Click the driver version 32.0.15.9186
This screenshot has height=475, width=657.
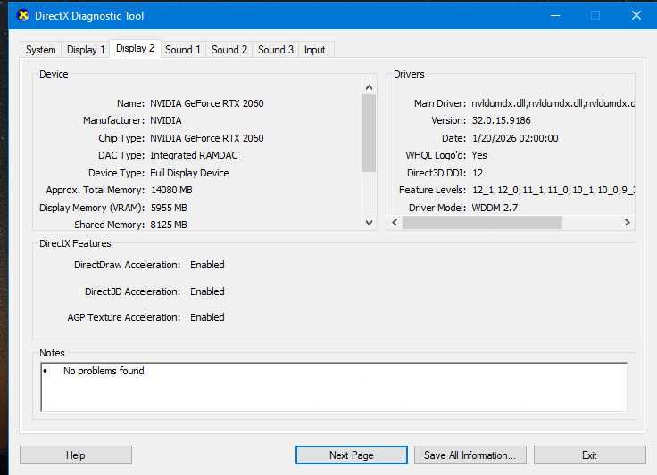tap(501, 120)
